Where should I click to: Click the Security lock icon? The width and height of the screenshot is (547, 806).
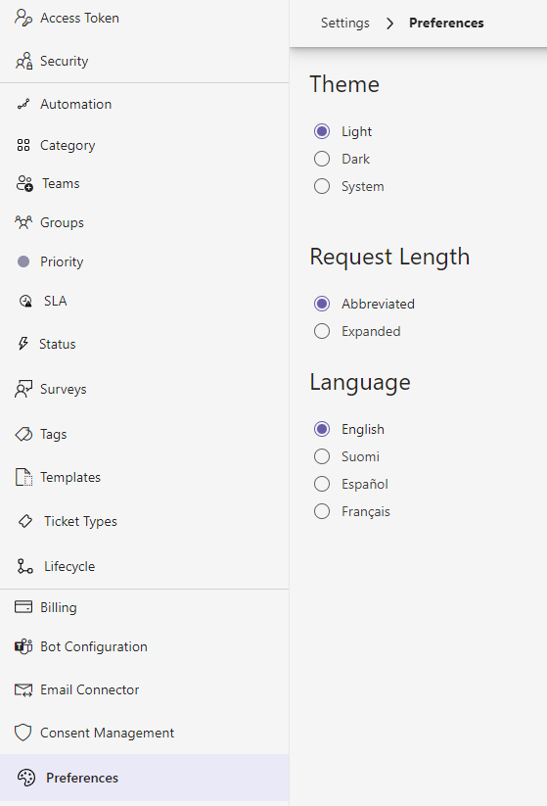tap(23, 61)
